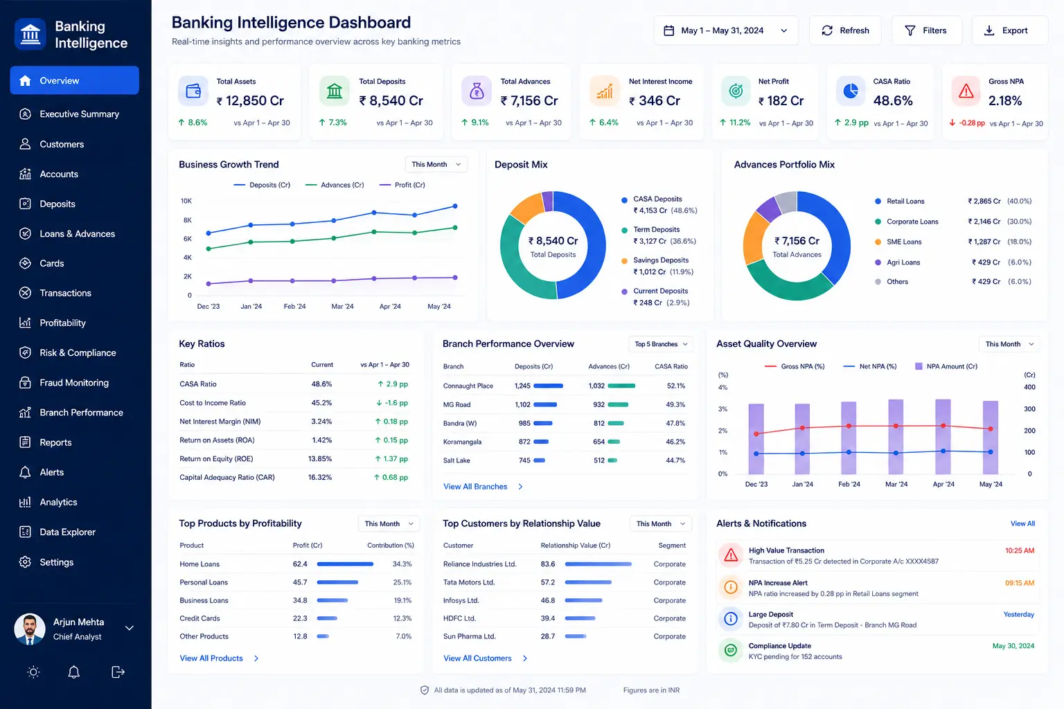
Task: Go to Customers section
Action: 74,144
